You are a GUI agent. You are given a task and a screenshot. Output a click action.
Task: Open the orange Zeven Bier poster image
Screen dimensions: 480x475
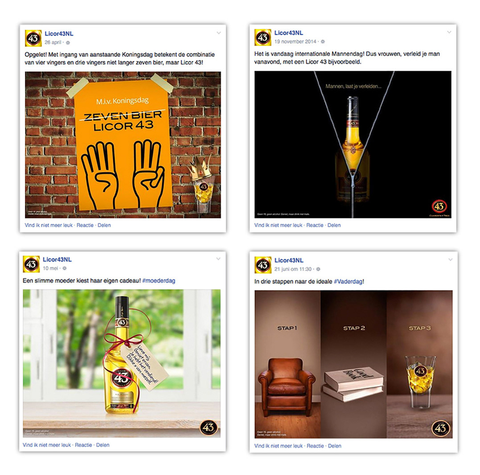[x=123, y=145]
